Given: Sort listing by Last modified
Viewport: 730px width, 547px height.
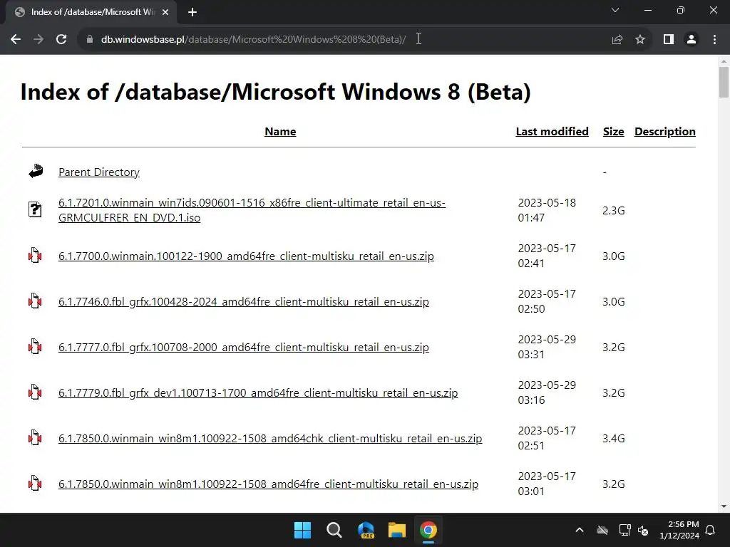Looking at the screenshot, I should pyautogui.click(x=552, y=132).
